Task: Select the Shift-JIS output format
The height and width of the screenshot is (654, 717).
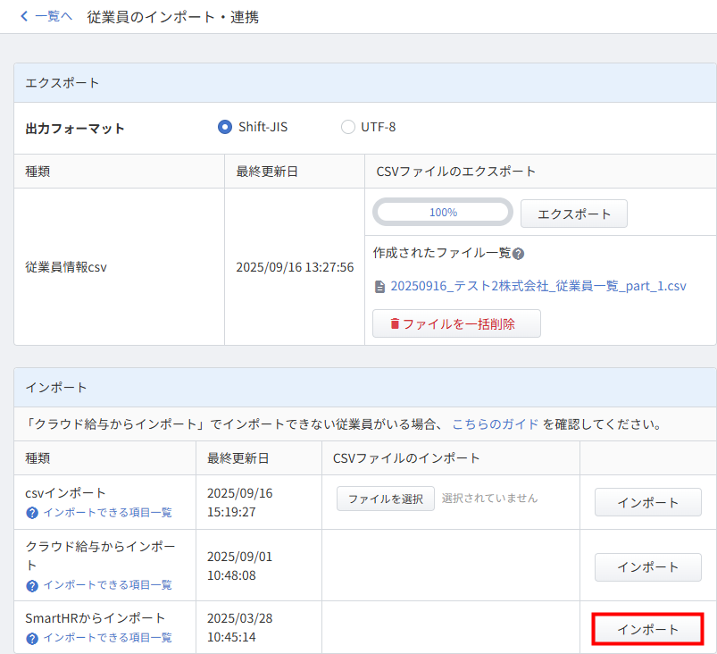Action: [x=225, y=127]
